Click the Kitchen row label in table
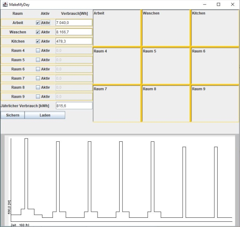The height and width of the screenshot is (227, 240). [18, 41]
